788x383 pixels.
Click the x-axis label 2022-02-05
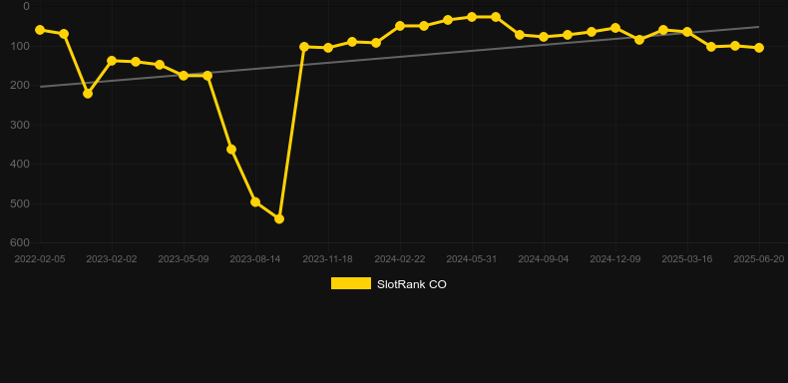pos(40,259)
